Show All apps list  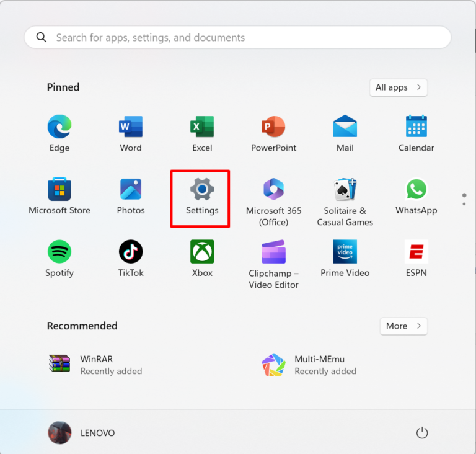(399, 87)
